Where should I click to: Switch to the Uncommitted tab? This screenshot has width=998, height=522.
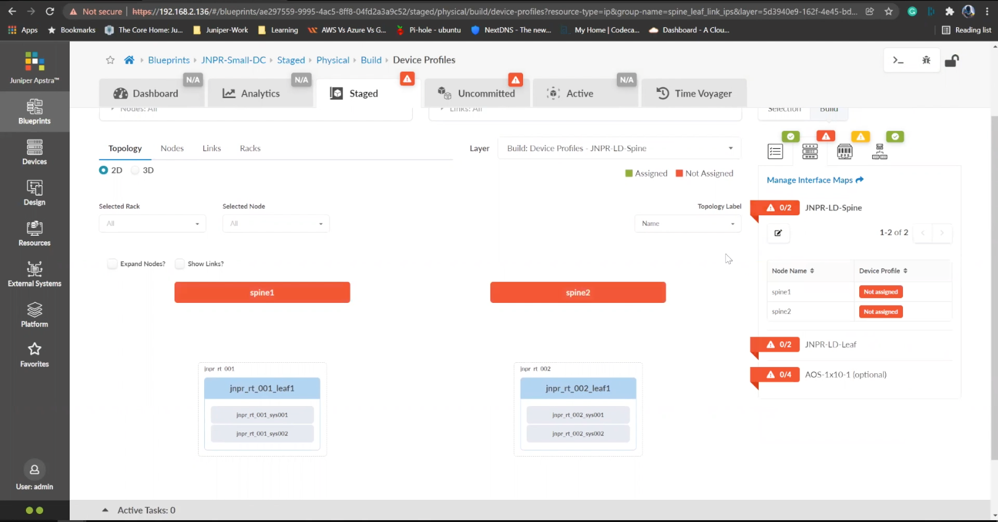click(x=477, y=93)
